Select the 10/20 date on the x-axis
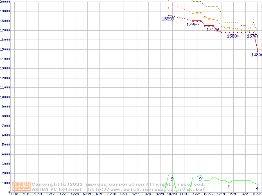 [x=172, y=194]
